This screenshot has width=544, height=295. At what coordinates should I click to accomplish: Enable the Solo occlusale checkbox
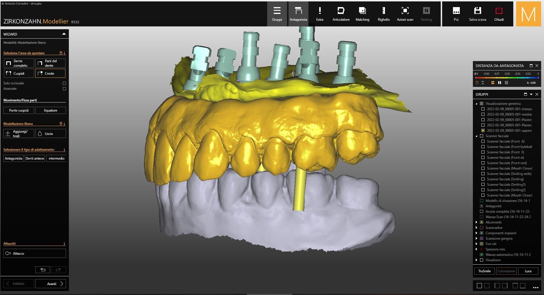click(x=64, y=83)
